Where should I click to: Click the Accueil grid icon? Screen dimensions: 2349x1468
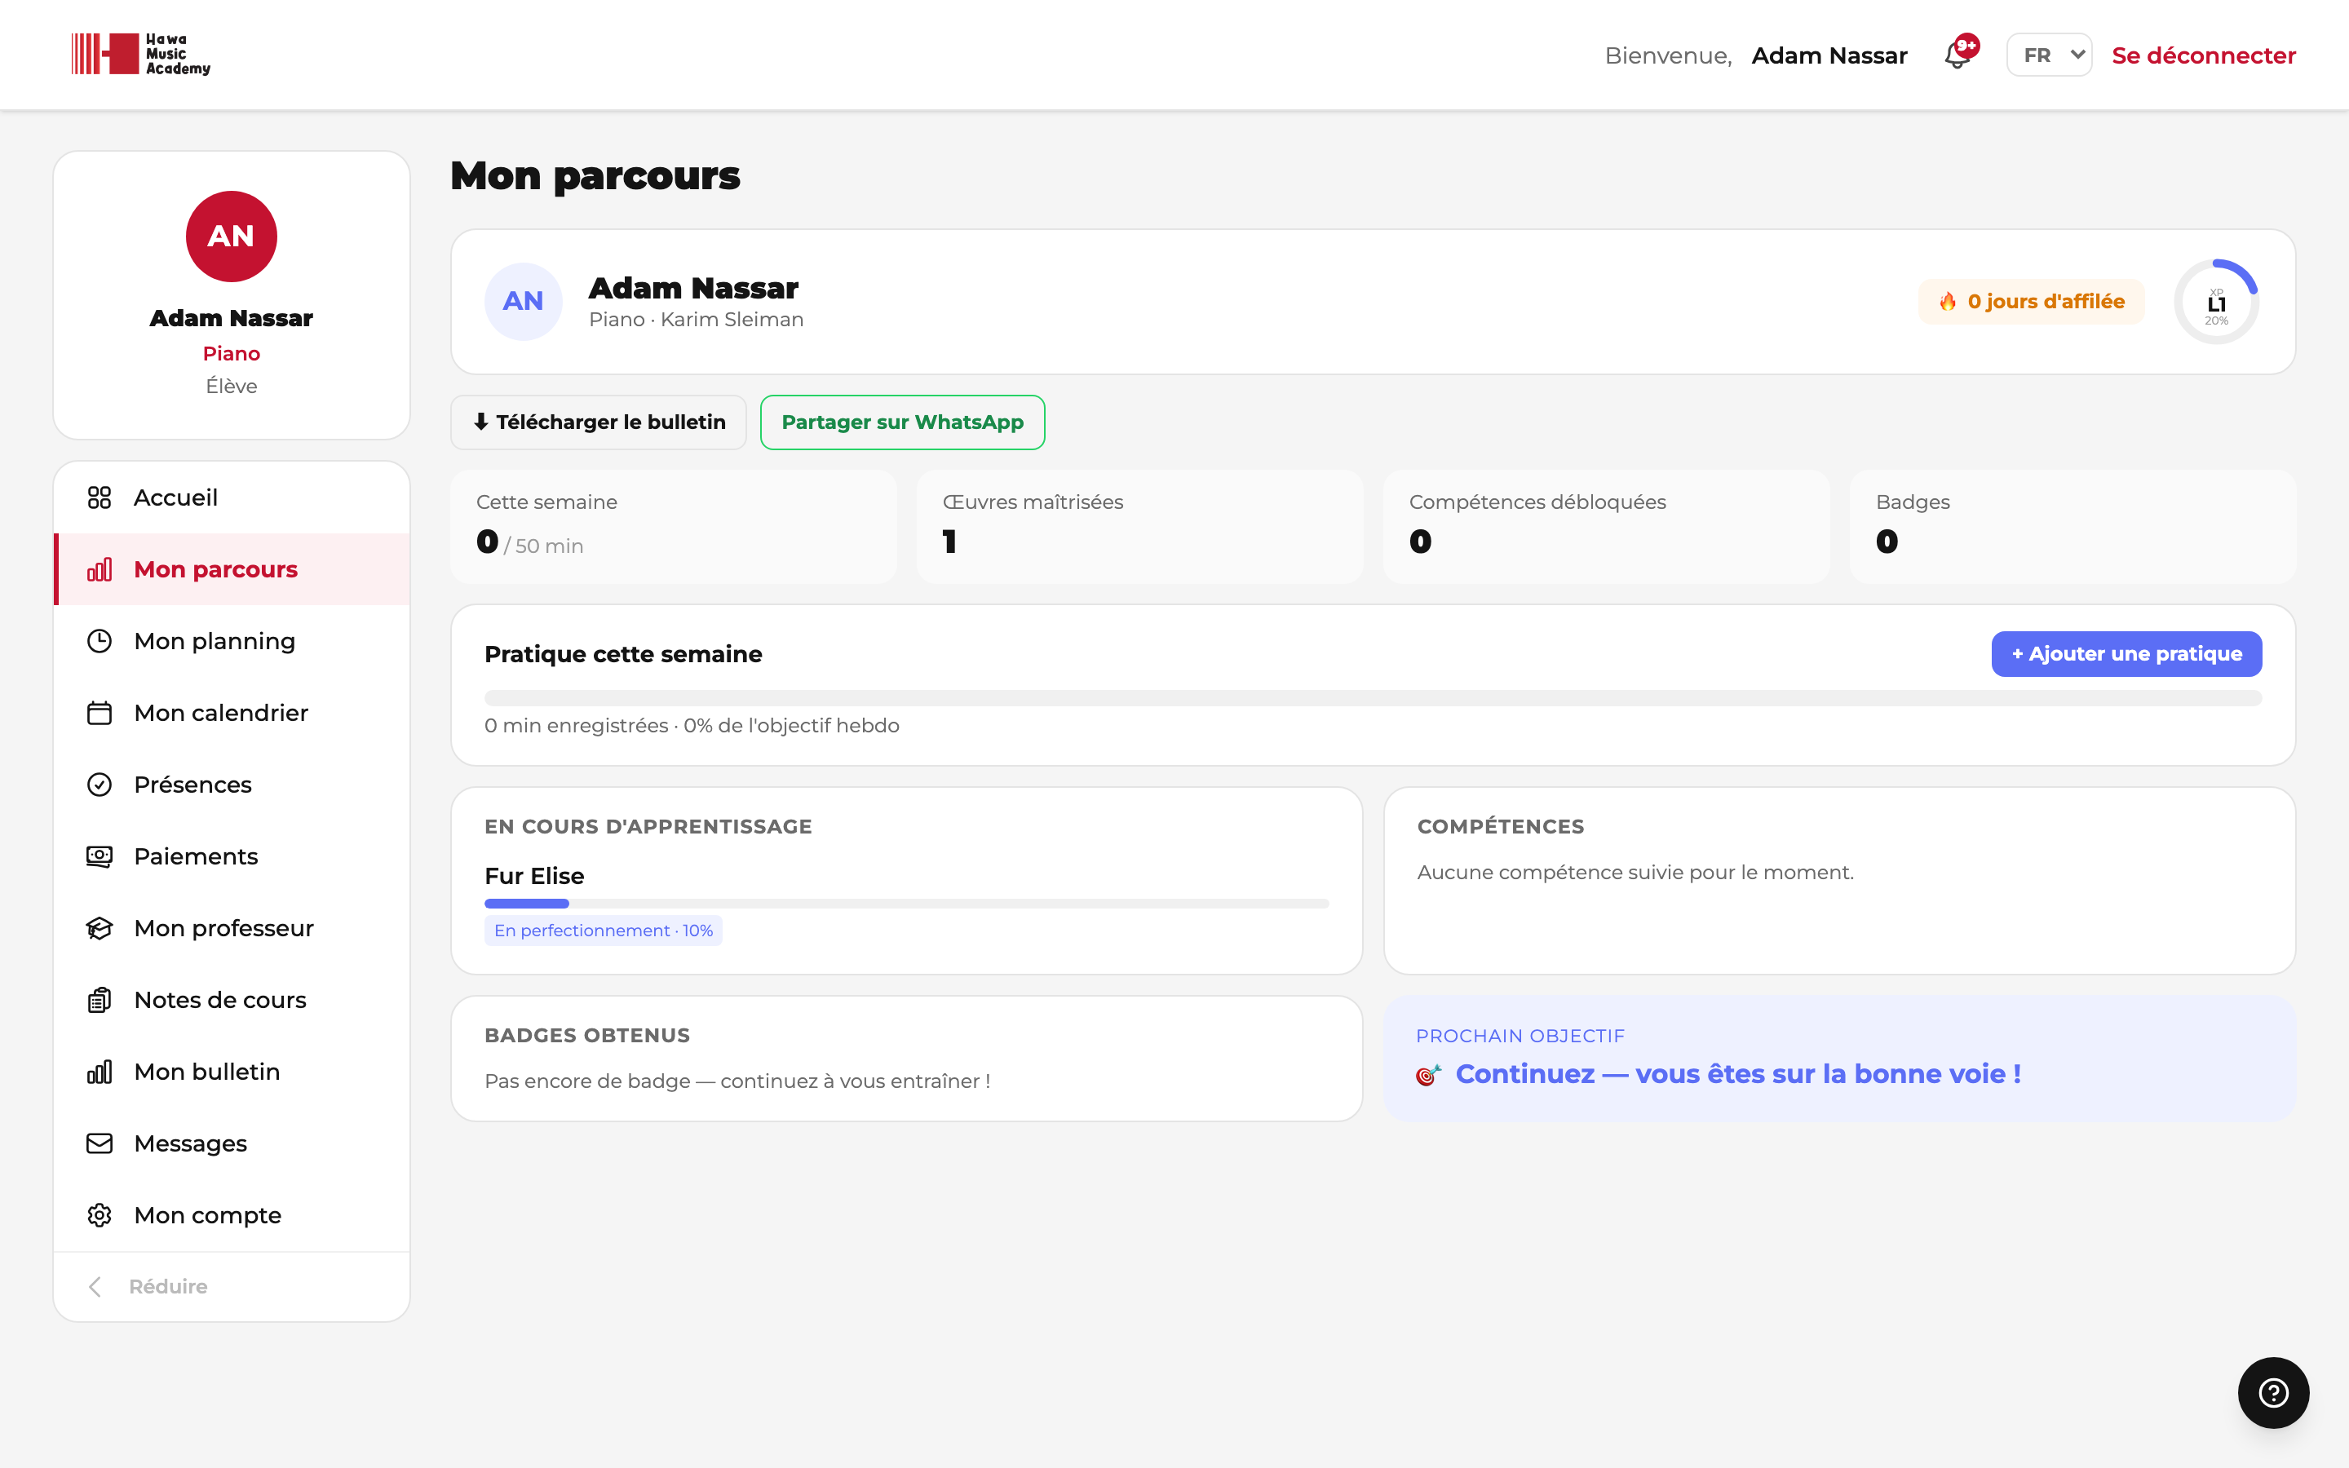click(x=99, y=497)
